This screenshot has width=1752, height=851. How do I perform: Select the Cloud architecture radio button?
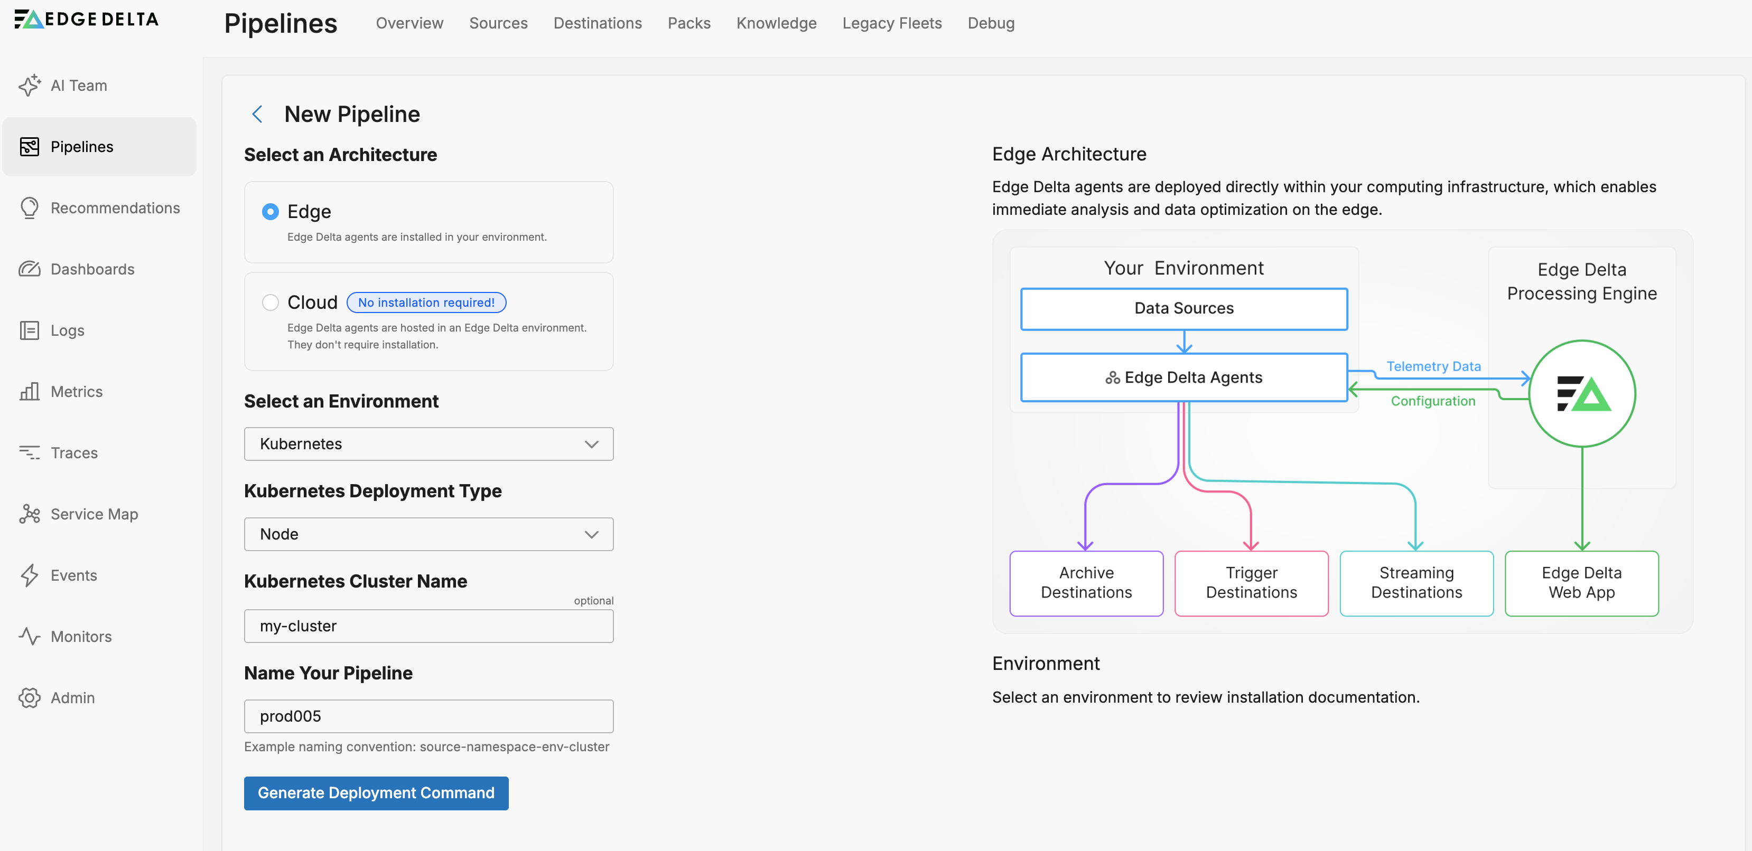tap(270, 302)
